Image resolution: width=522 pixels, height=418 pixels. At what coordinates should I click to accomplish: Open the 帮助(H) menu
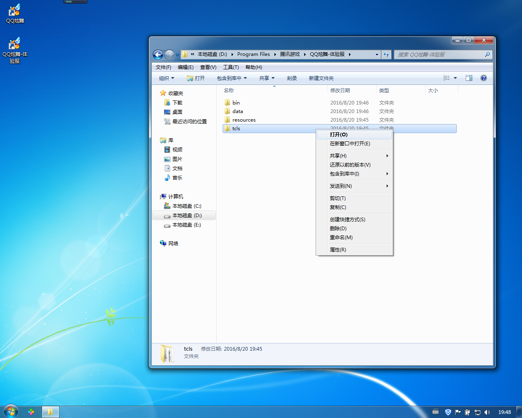[254, 67]
